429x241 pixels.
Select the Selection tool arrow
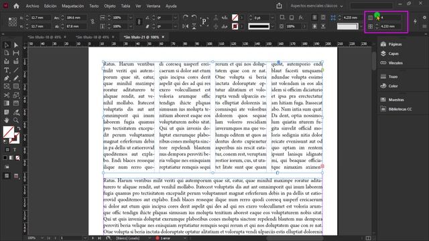(x=7, y=45)
